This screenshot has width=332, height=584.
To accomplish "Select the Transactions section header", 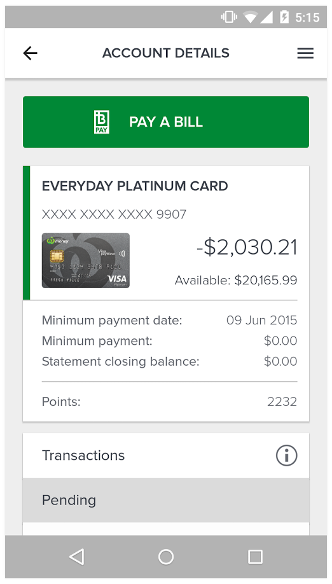I will tap(166, 455).
